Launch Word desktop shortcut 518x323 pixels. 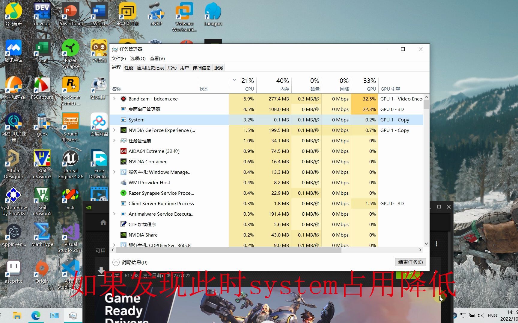point(99,14)
